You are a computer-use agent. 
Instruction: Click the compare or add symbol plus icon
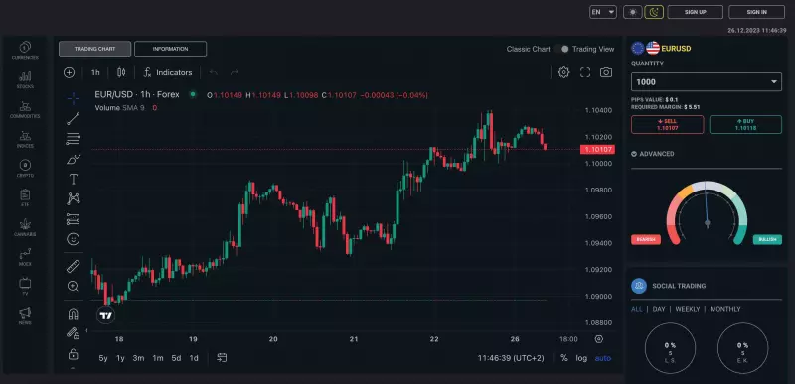(69, 72)
